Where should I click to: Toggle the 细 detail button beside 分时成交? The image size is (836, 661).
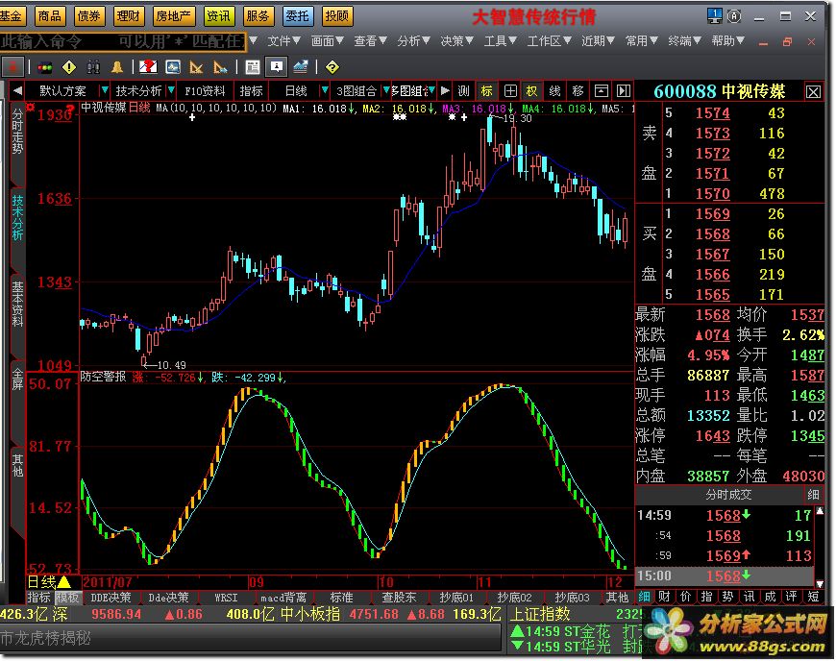point(813,495)
